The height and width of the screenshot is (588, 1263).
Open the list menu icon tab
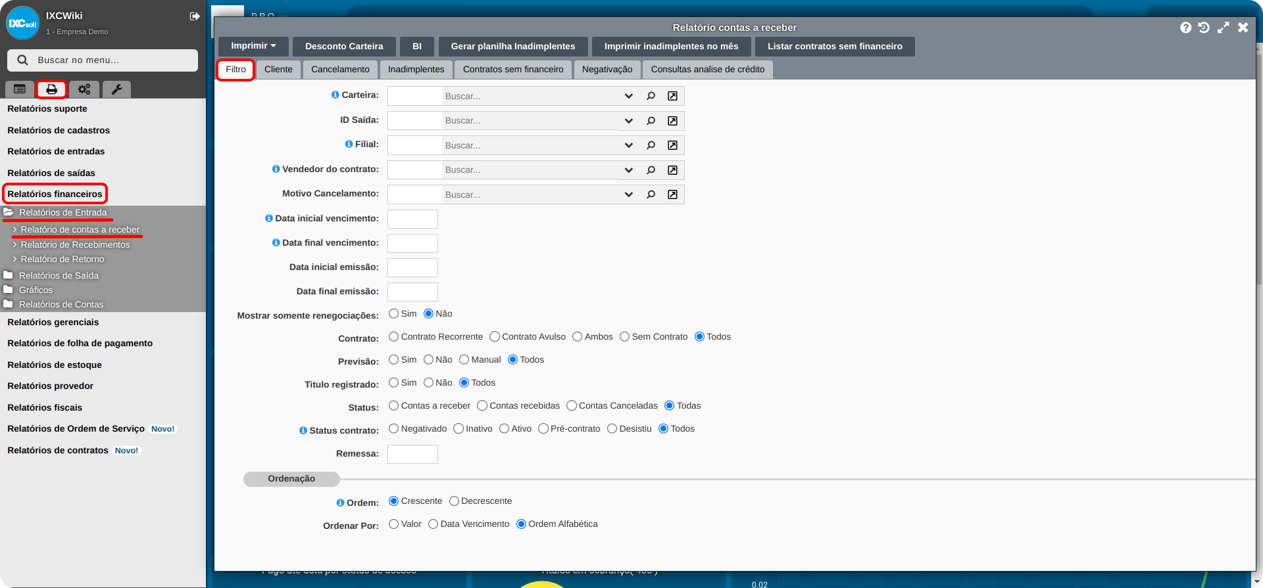tap(20, 89)
